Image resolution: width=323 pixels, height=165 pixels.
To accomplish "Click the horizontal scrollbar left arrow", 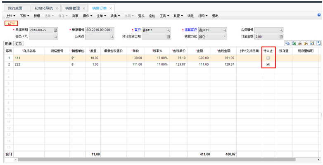I will click(15, 160).
